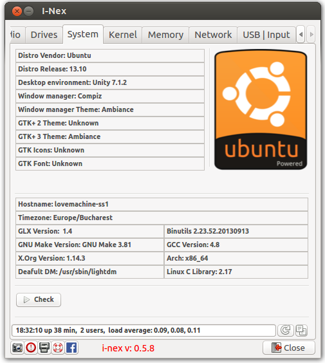The image size is (325, 363).
Task: Click the Check button
Action: coord(39,300)
